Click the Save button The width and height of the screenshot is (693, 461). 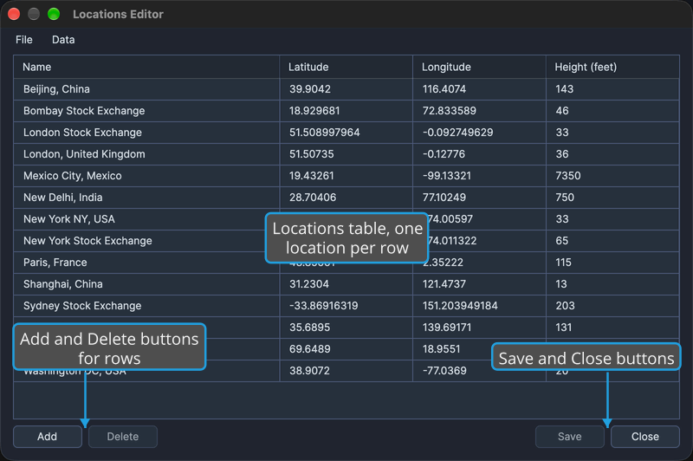(x=570, y=437)
